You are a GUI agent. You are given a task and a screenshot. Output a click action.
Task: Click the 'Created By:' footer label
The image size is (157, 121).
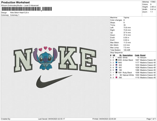(6, 119)
